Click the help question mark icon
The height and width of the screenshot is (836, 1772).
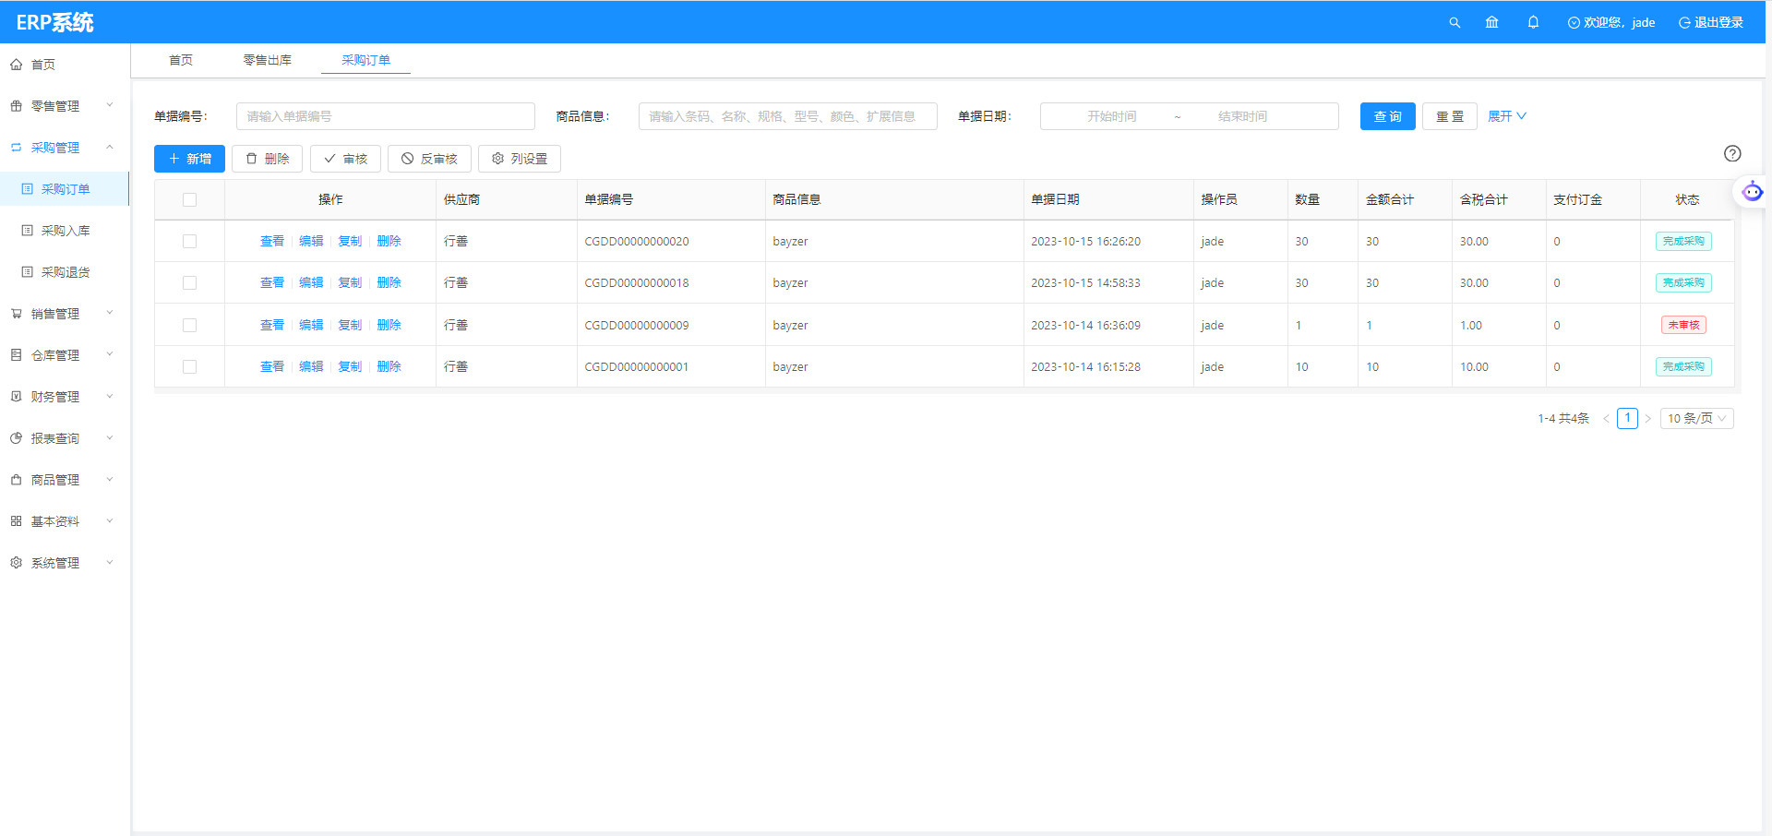[1732, 153]
